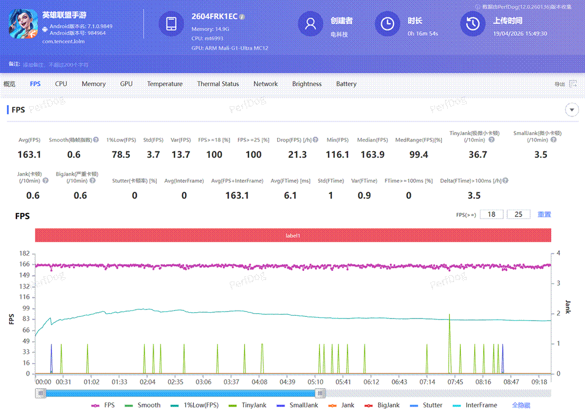Switch to the Temperature tab
Viewport: 585px width, 413px height.
165,84
